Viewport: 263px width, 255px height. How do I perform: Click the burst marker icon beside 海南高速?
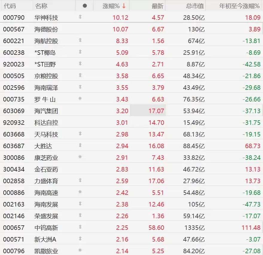point(80,192)
